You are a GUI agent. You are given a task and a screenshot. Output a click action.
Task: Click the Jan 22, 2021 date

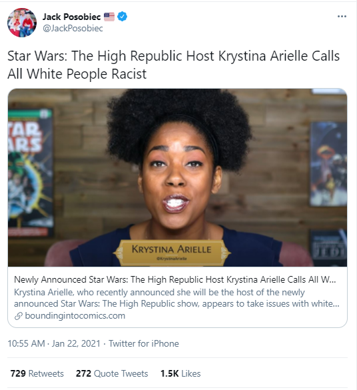[76, 343]
